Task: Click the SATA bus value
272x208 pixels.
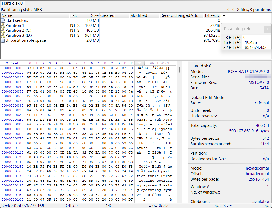Action: point(264,88)
